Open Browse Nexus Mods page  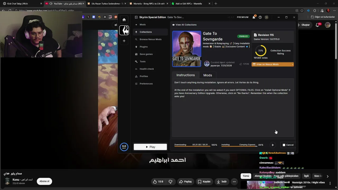[151, 39]
